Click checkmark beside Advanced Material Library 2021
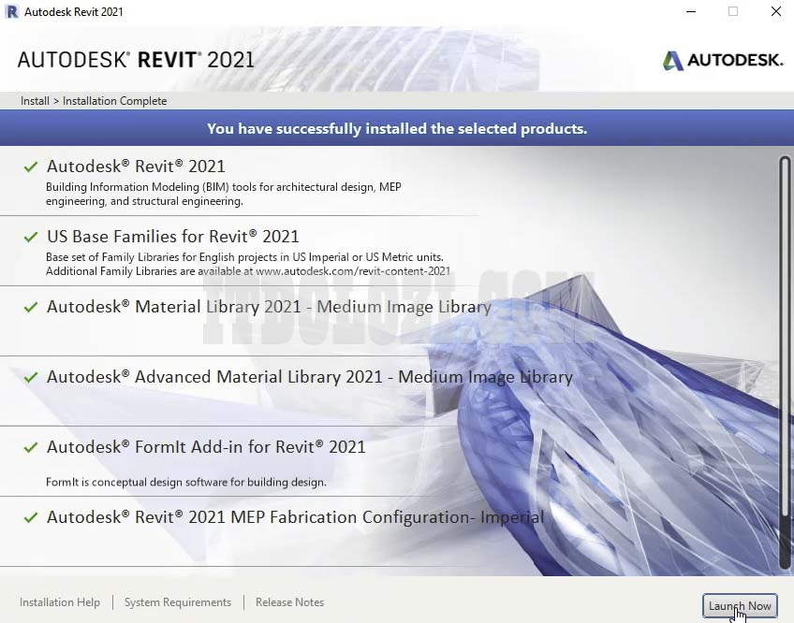794x623 pixels. (31, 378)
